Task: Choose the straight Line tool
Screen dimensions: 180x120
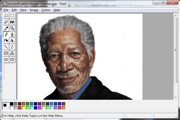Action: click(x=6, y=47)
